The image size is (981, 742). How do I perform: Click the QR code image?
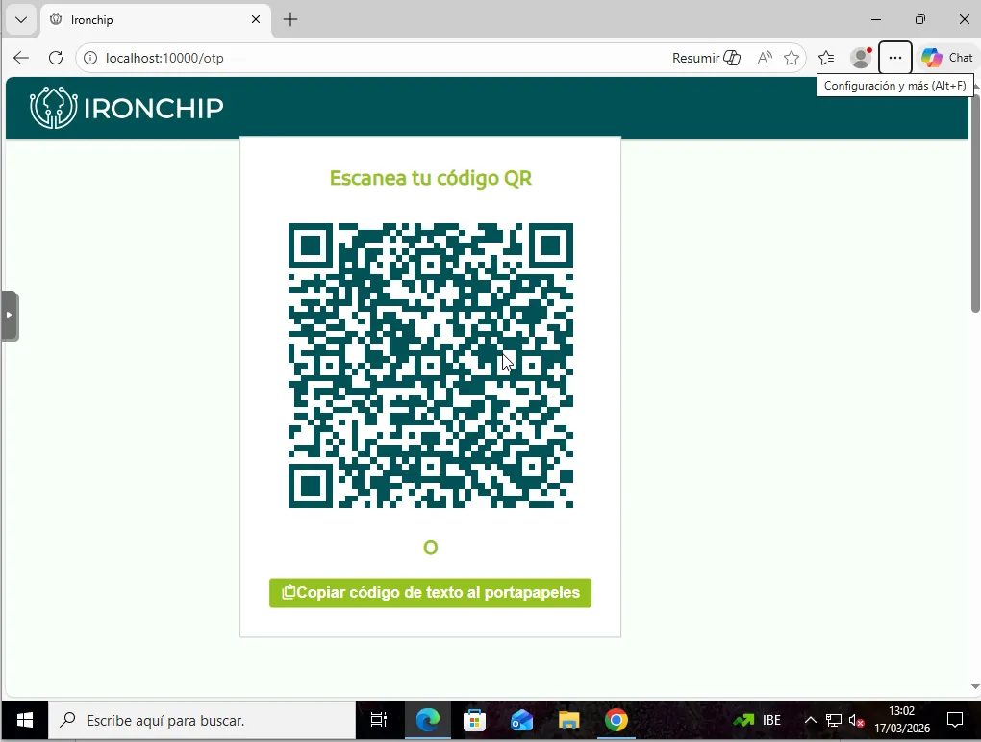(431, 365)
